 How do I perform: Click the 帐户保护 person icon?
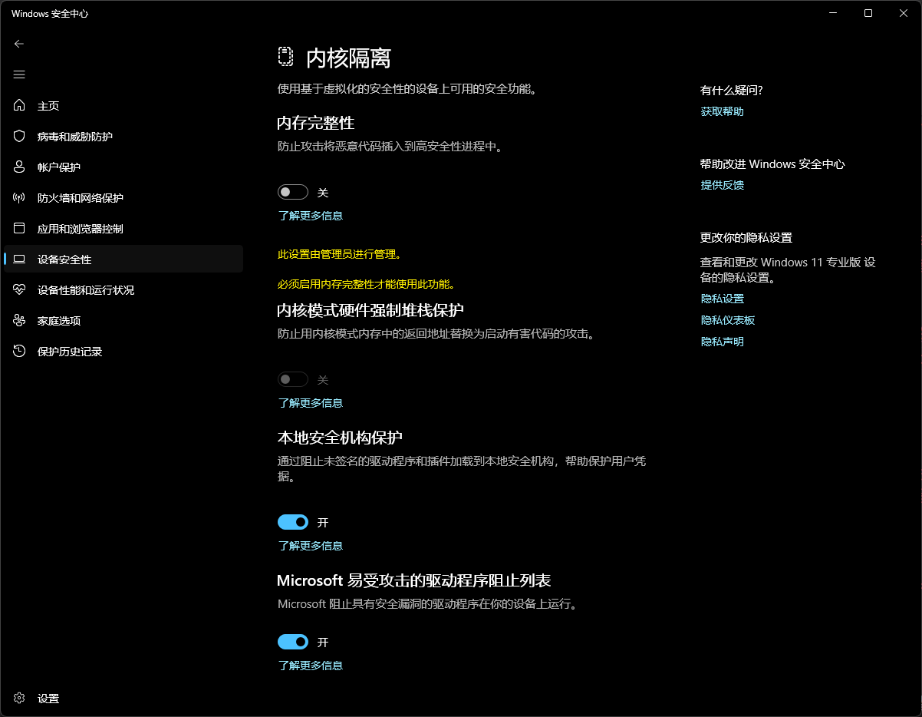[x=18, y=167]
